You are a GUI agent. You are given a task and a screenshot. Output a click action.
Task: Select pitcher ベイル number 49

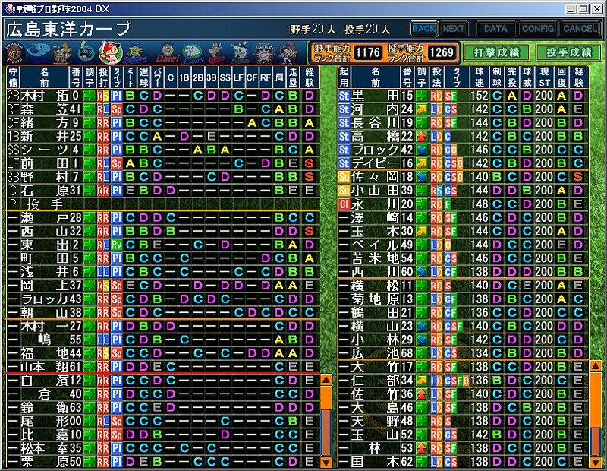click(464, 245)
